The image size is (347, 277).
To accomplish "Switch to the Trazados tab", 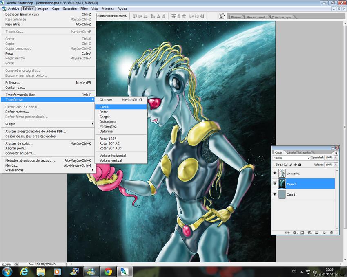I will pos(305,152).
